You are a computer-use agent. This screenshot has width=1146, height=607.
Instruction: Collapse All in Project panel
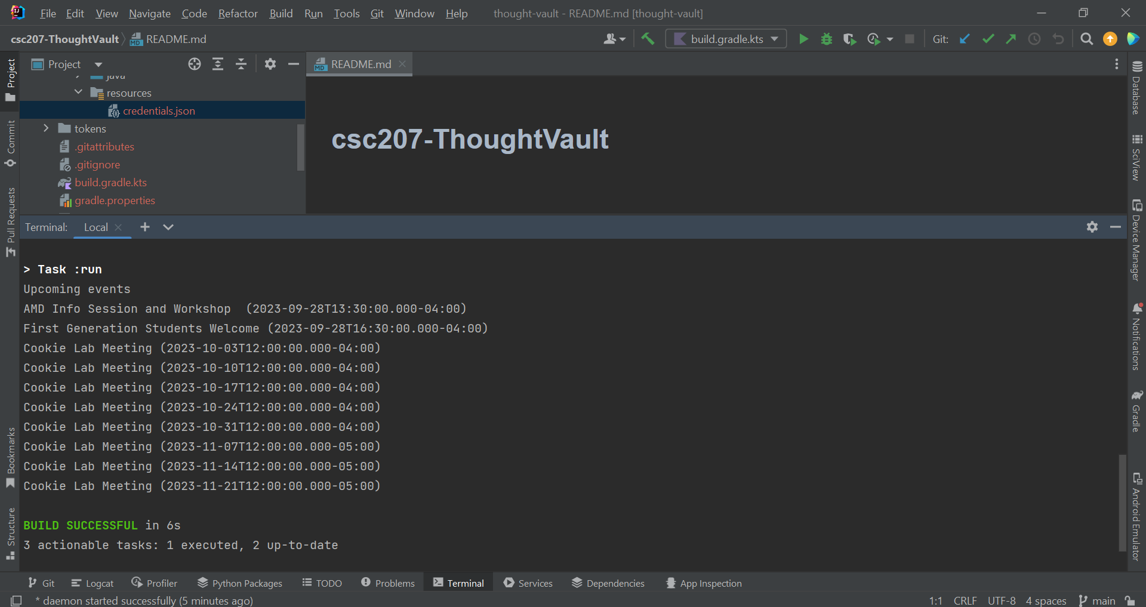[241, 64]
